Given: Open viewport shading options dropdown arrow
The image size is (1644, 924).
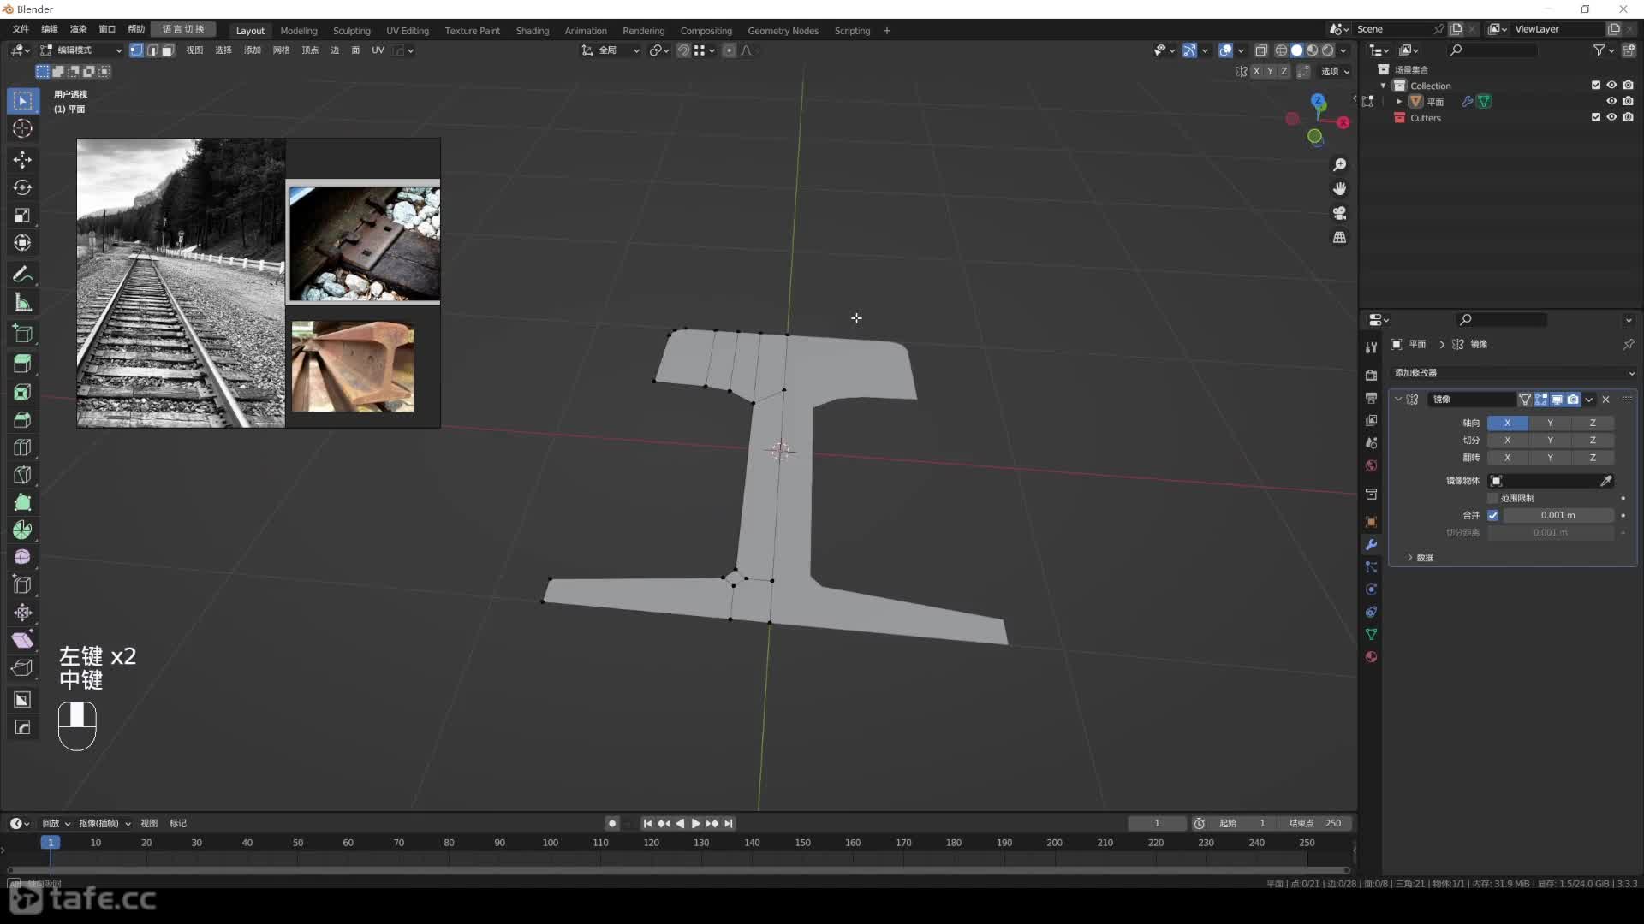Looking at the screenshot, I should click(x=1343, y=50).
